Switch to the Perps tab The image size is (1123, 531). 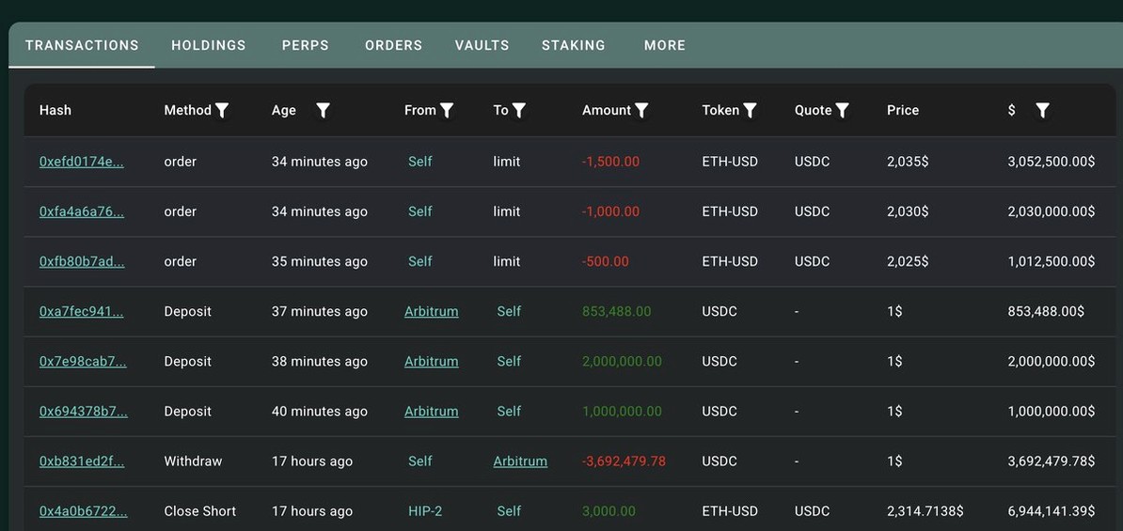point(305,45)
